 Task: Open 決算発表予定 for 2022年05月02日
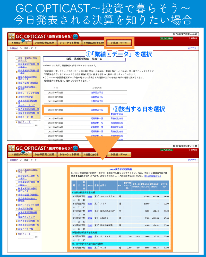tap(97, 93)
